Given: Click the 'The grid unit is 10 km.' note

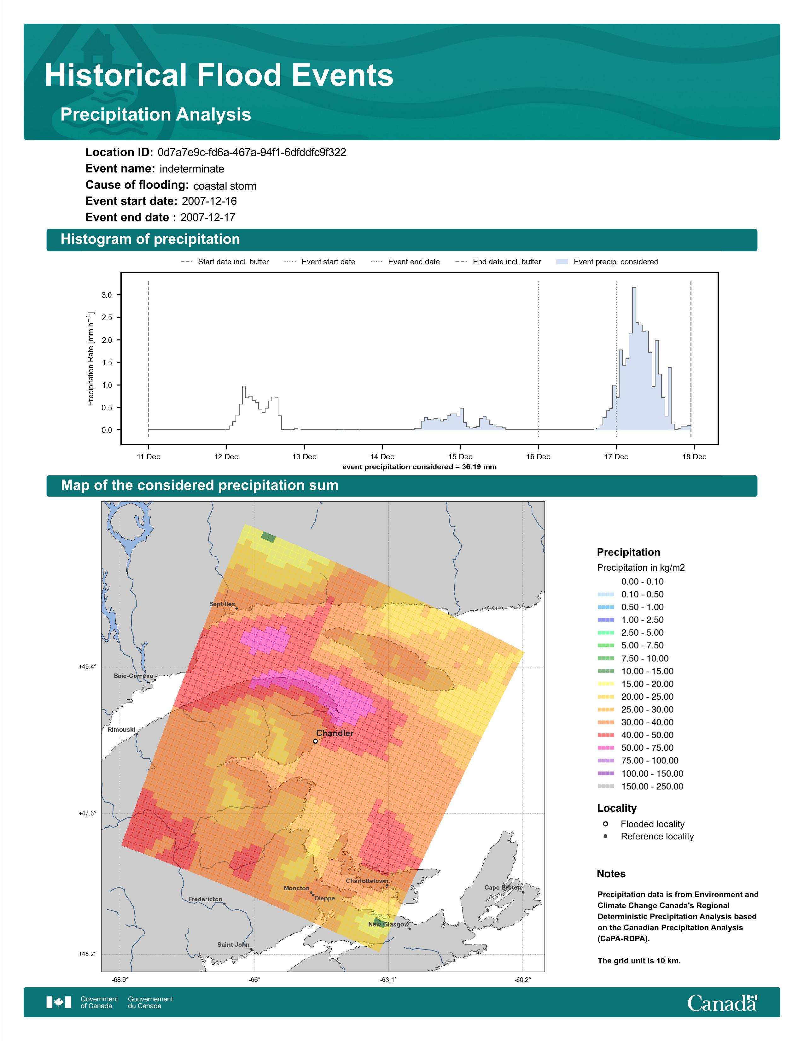Looking at the screenshot, I should pyautogui.click(x=639, y=961).
